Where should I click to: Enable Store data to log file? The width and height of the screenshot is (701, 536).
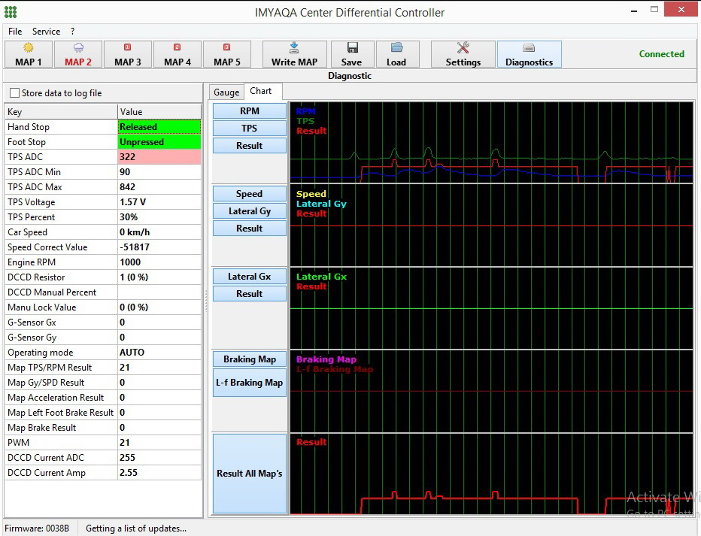[14, 93]
